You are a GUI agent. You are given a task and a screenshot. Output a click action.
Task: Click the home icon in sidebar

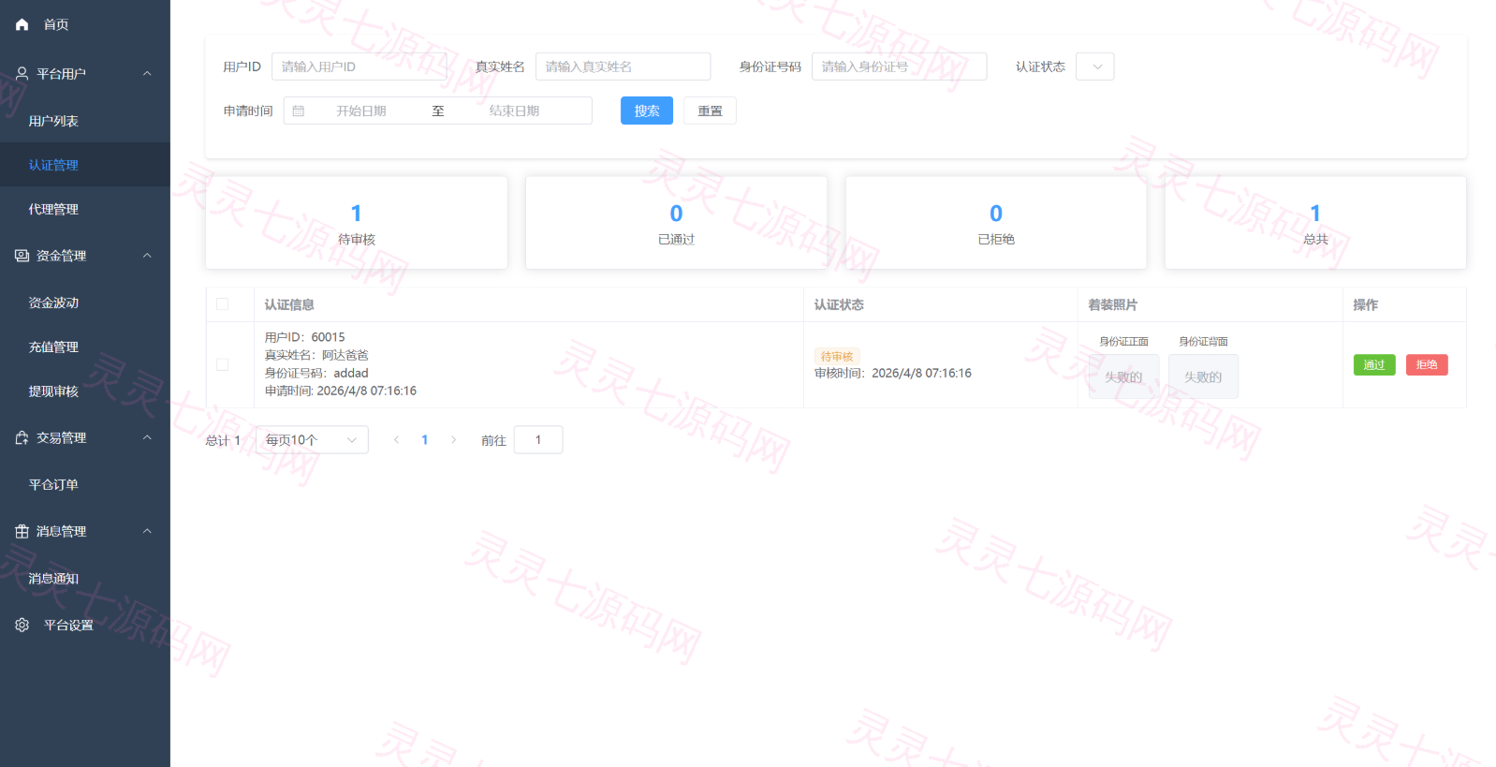point(22,24)
